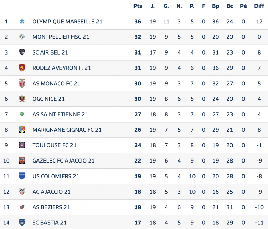Click the Montpellier HSC club logo

[x=22, y=37]
